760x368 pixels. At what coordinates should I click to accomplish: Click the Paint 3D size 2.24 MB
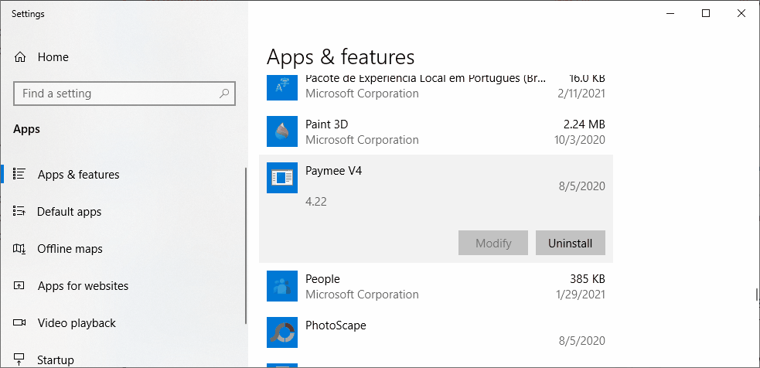pos(584,124)
